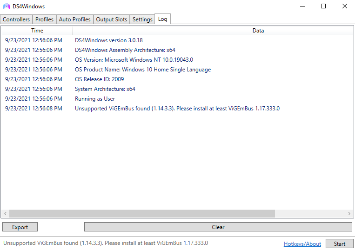This screenshot has height=250, width=355.
Task: Select the 'Running as User' log row
Action: pyautogui.click(x=178, y=99)
